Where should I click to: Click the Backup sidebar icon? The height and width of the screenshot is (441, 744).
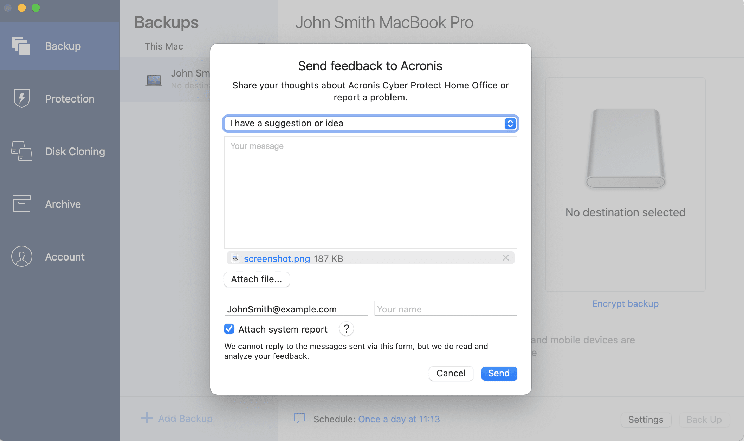(21, 46)
